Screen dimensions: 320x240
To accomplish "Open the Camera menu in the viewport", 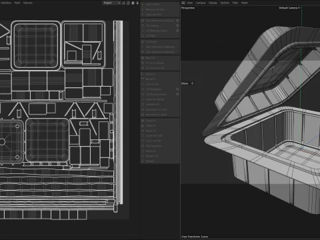I will (x=201, y=3).
